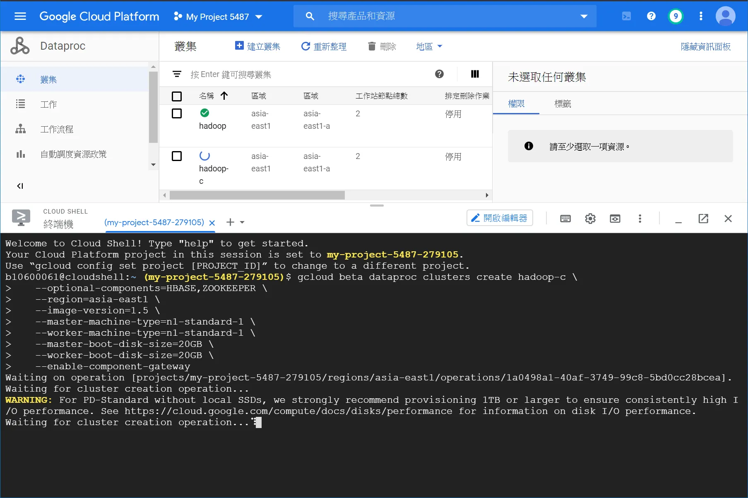
Task: Open Cloud Shell more options menu
Action: click(640, 219)
